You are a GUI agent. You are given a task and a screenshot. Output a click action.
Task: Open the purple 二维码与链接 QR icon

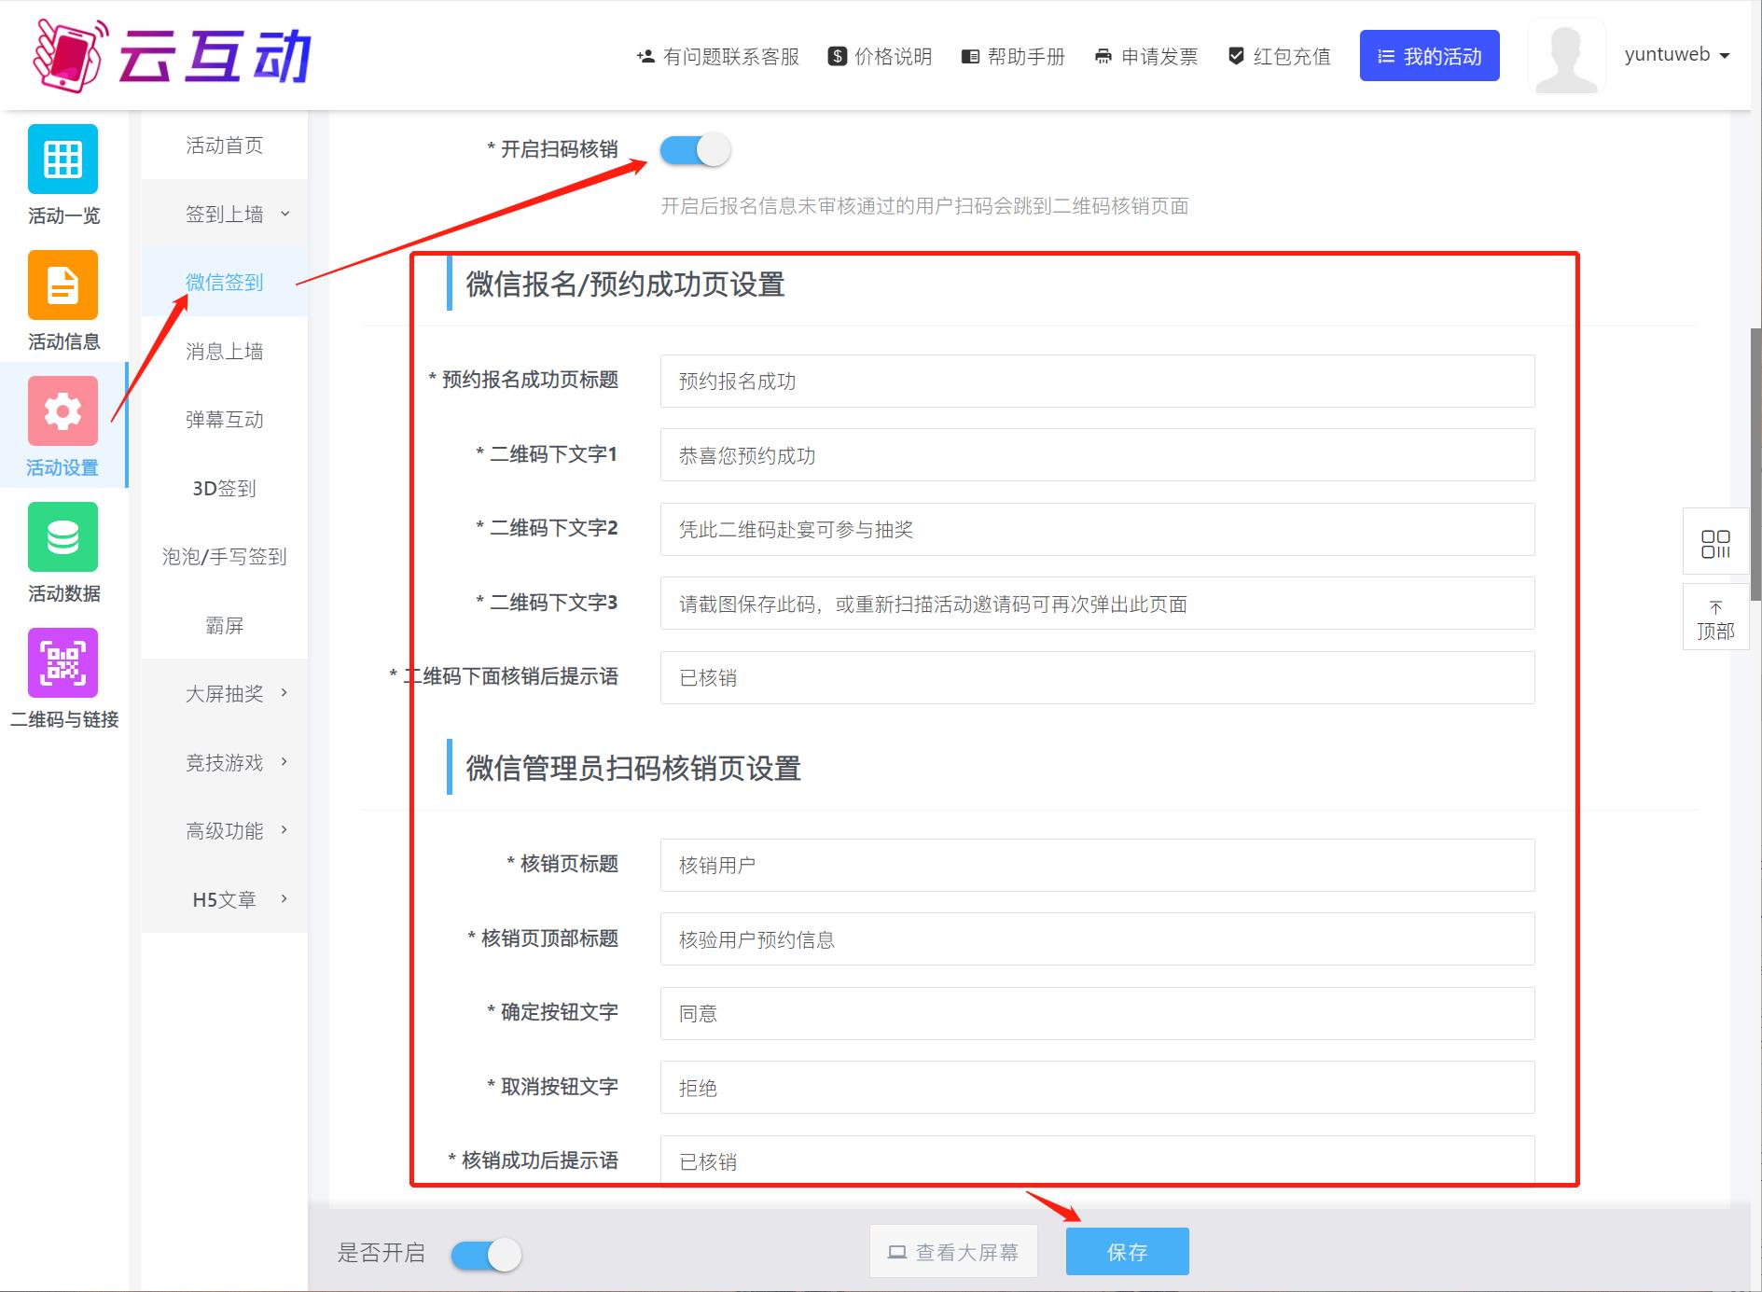click(x=62, y=663)
